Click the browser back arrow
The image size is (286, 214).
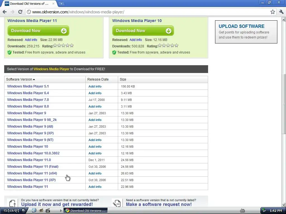[x=4, y=12]
